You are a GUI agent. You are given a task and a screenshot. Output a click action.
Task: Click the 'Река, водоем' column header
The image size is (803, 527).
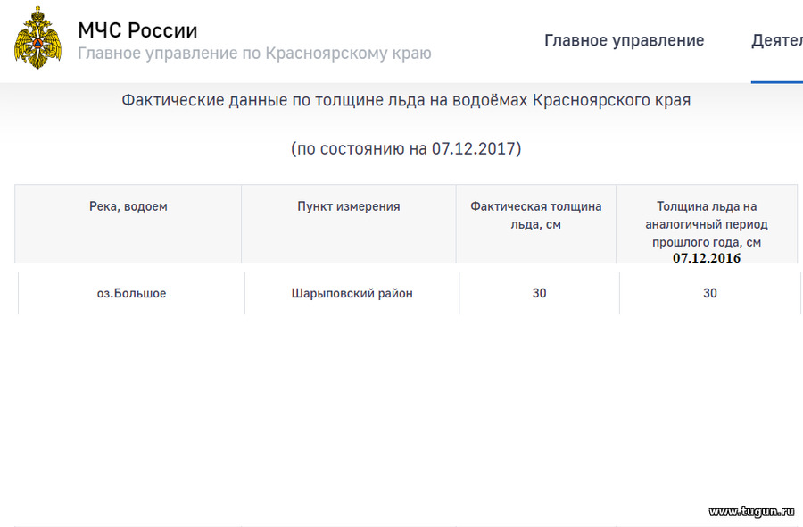[128, 206]
